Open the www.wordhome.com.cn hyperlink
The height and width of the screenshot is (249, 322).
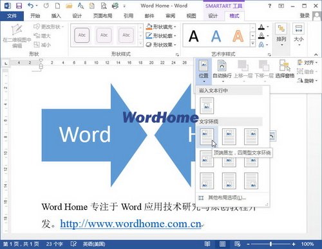131,224
